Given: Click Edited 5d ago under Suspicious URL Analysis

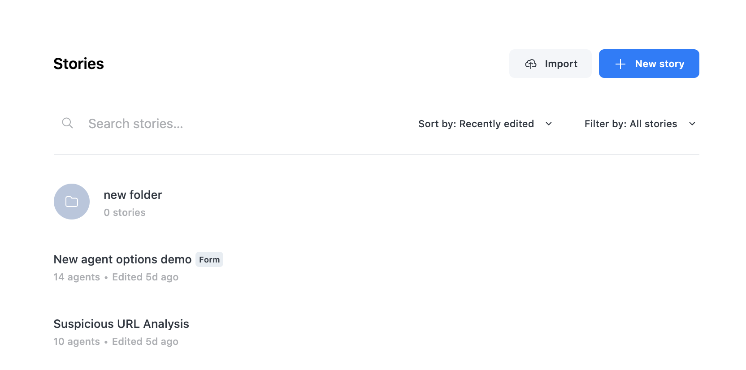Looking at the screenshot, I should tap(145, 341).
